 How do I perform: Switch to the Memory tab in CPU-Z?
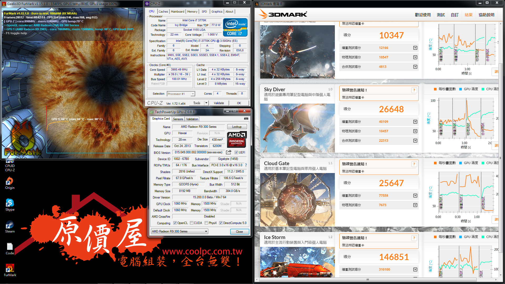[x=192, y=12]
